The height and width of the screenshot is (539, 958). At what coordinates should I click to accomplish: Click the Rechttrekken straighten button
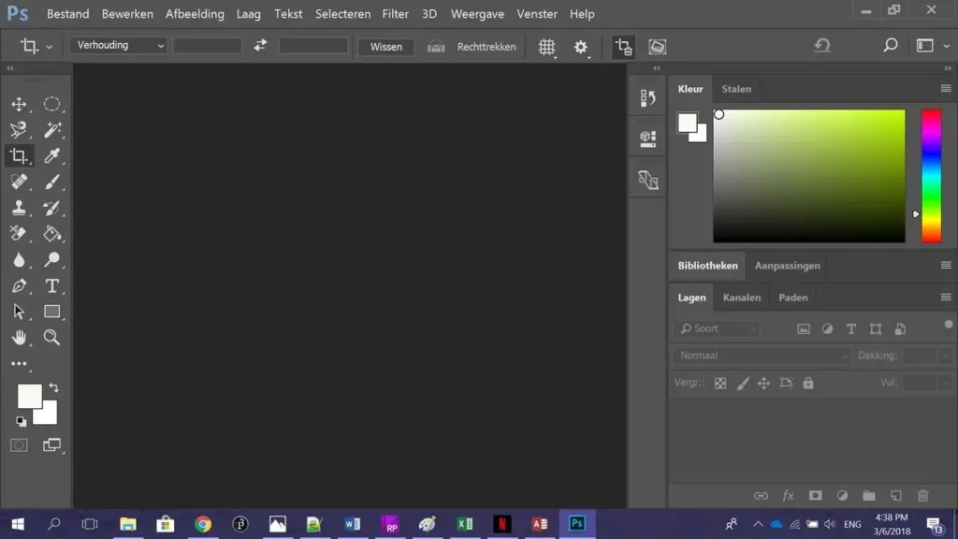coord(472,47)
